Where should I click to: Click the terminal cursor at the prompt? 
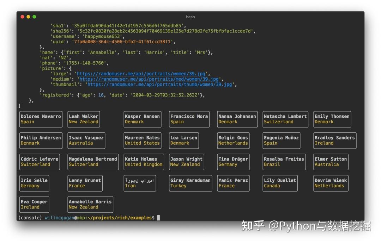click(158, 218)
